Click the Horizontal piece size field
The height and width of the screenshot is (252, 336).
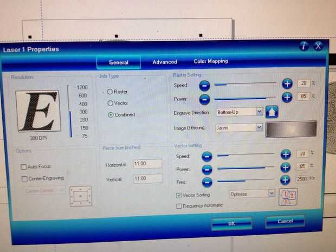[147, 164]
